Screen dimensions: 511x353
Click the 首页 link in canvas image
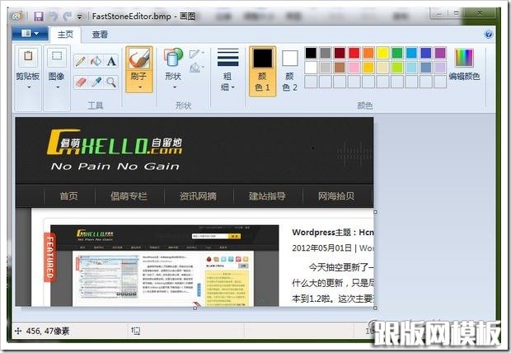(x=68, y=196)
